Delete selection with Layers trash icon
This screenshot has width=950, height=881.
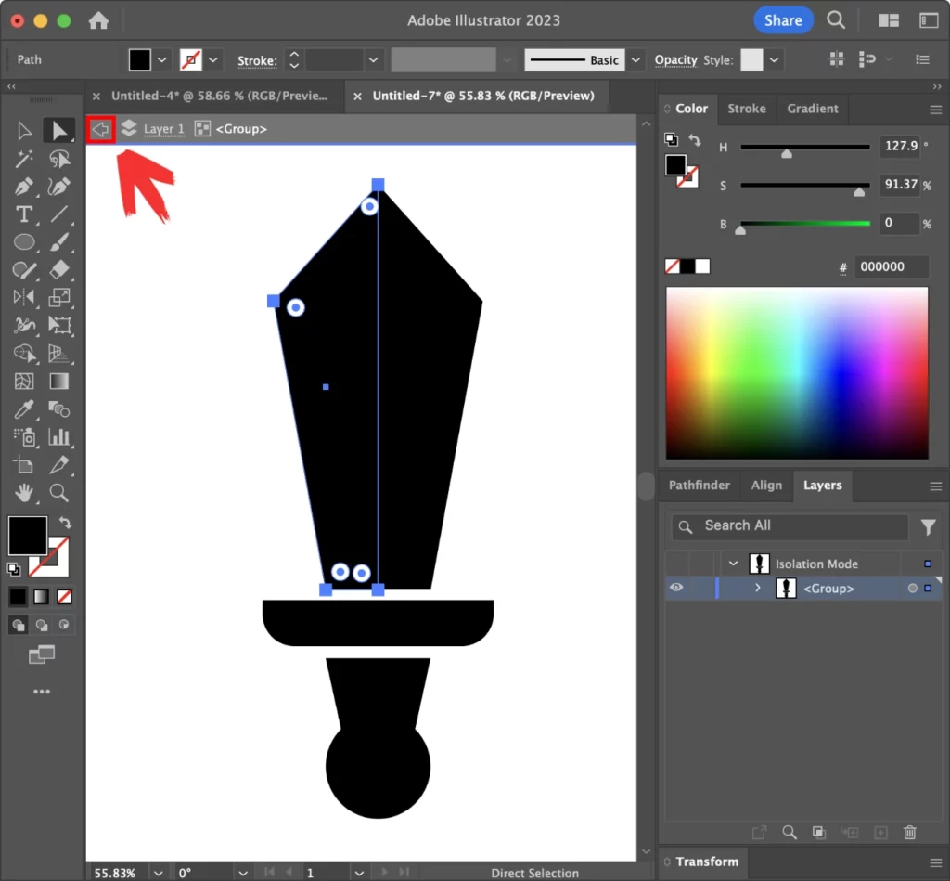(x=910, y=833)
